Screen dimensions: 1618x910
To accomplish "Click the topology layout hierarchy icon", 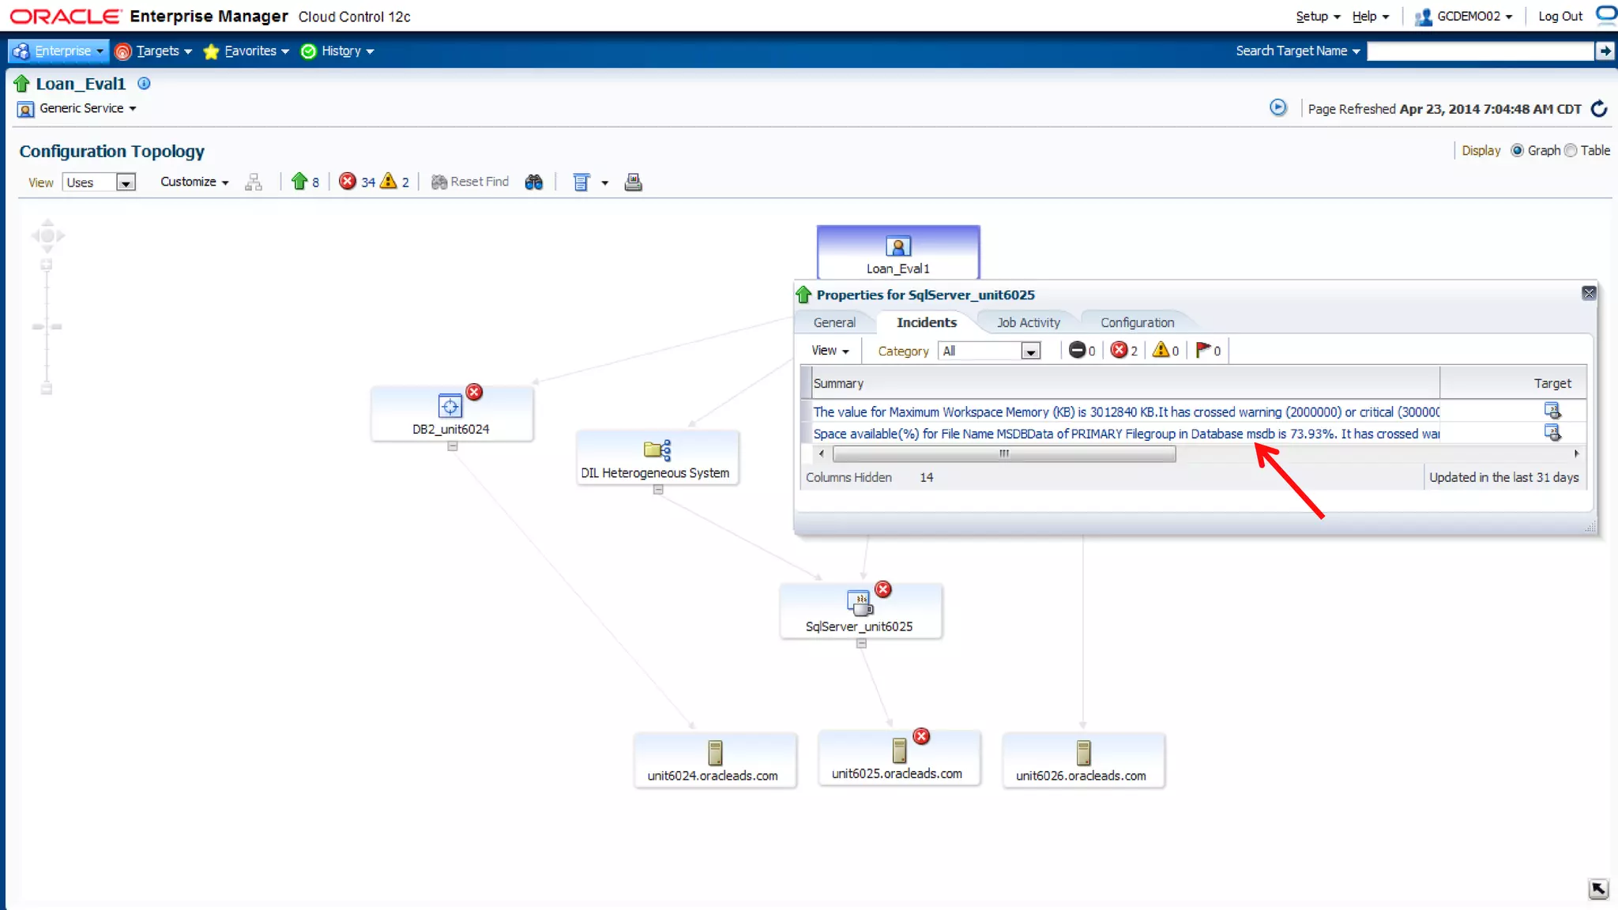I will tap(254, 182).
